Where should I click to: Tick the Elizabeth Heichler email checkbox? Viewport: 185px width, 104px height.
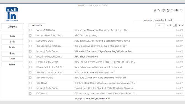31,67
